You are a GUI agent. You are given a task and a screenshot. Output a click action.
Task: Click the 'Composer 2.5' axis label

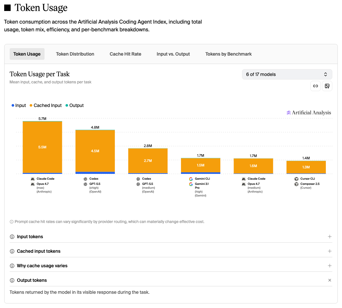coord(310,184)
